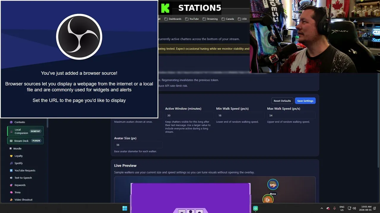Click the Kick logo icon beside STATION5
380x213 pixels.
click(165, 8)
